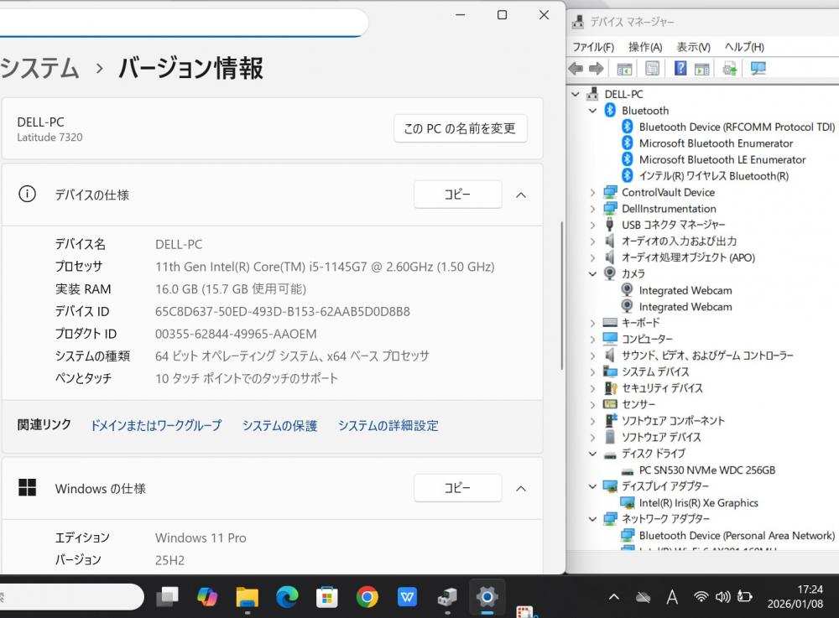Open the 表示(V) menu
This screenshot has width=839, height=618.
693,47
